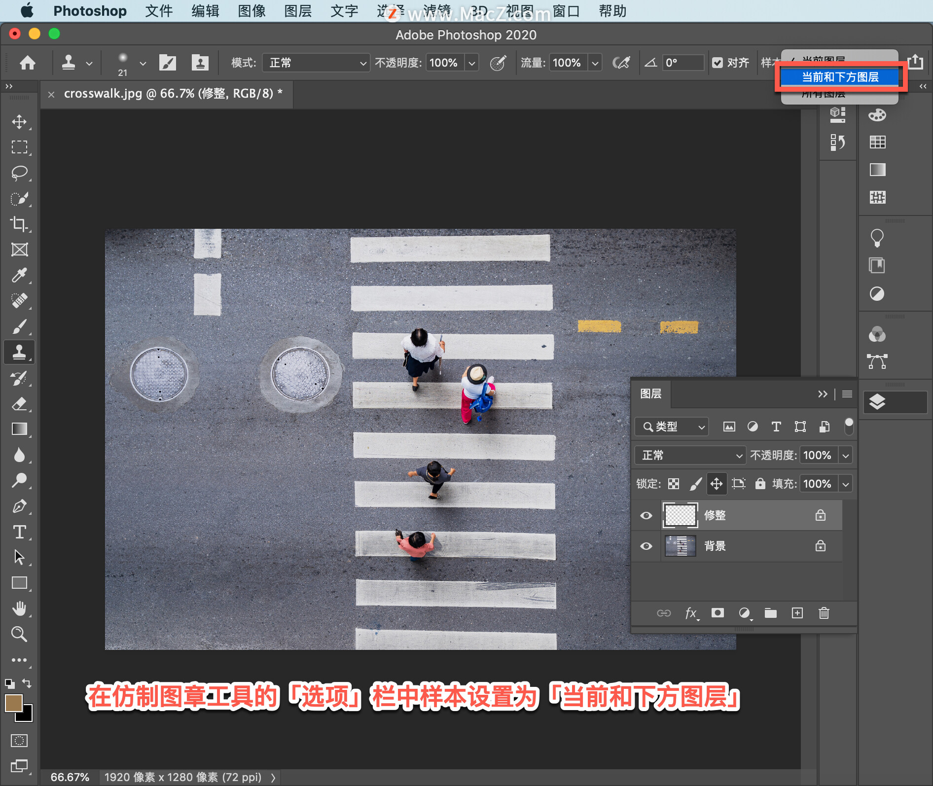Image resolution: width=933 pixels, height=786 pixels.
Task: Select the Blur tool
Action: 19,455
